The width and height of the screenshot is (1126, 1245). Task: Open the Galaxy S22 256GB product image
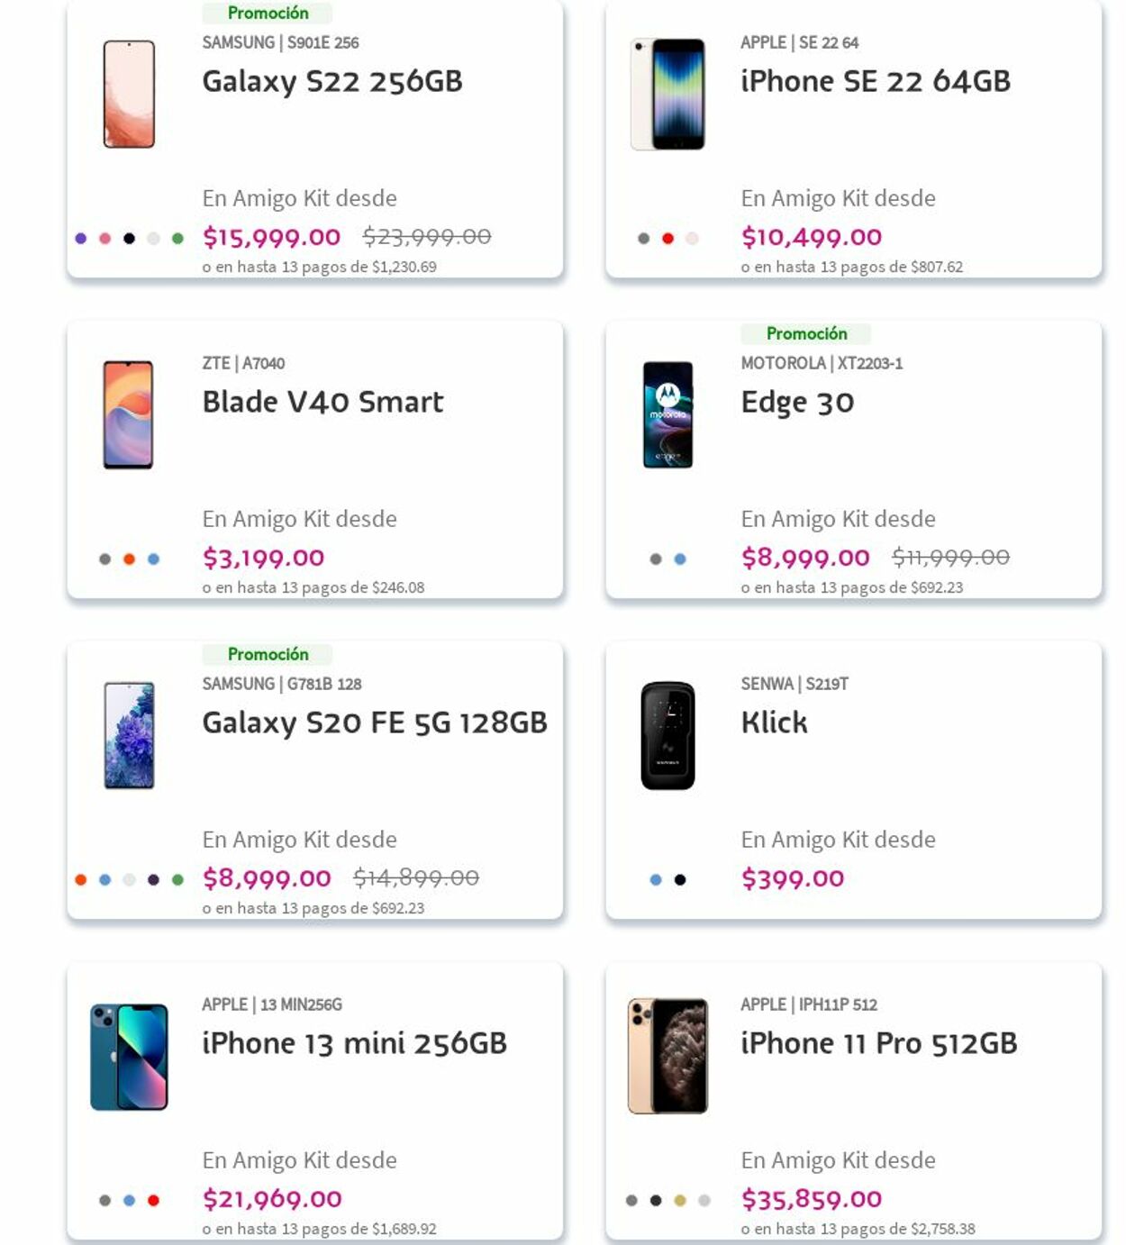coord(129,94)
